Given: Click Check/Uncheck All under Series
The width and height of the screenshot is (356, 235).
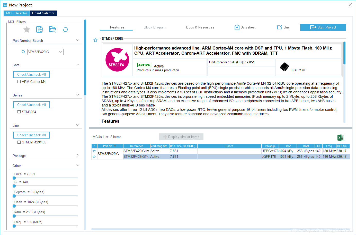Looking at the screenshot, I should point(31,105).
